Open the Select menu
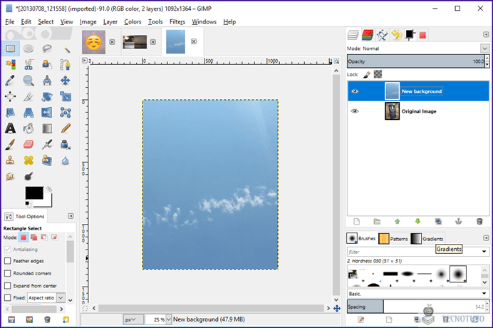Screen dimensions: 493x328 (46, 21)
